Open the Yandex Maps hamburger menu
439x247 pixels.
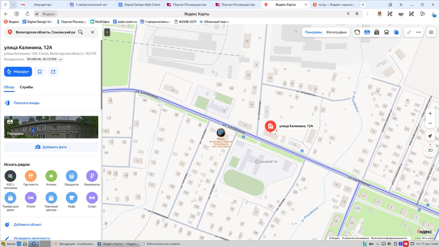(x=431, y=32)
